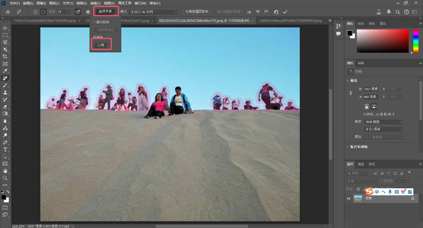This screenshot has height=228, width=423.
Task: Enable sample all layers checkbox
Action: (x=182, y=12)
